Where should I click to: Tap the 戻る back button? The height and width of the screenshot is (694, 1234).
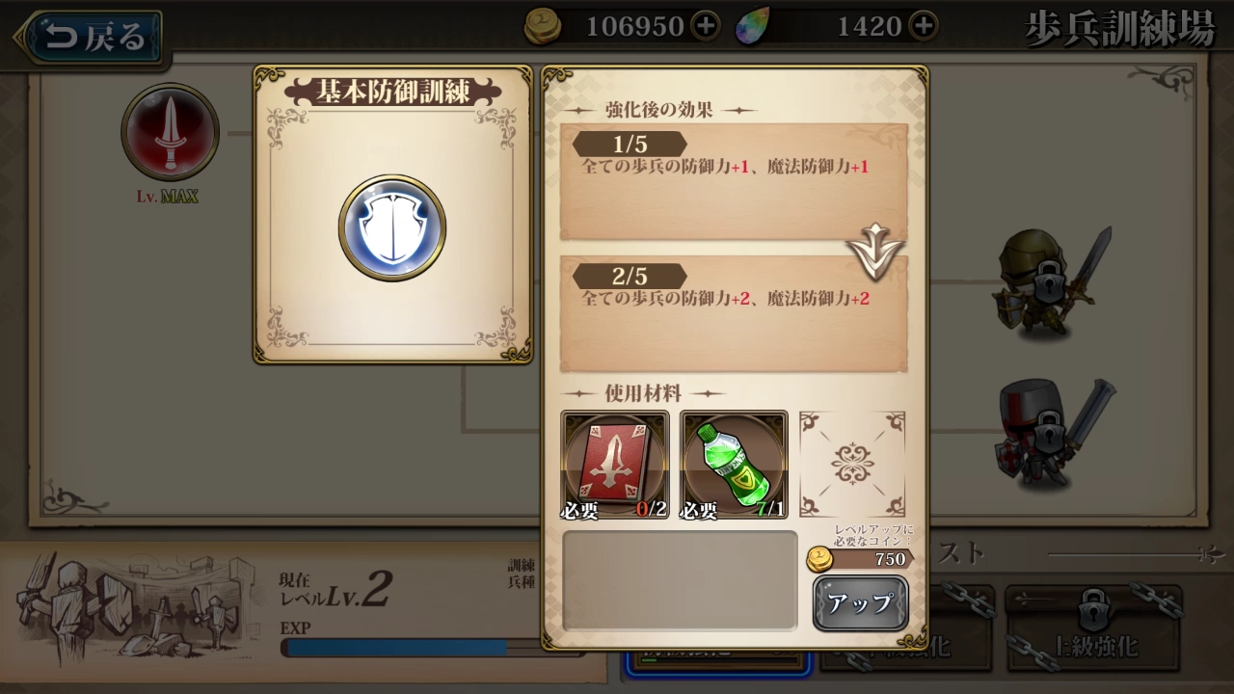tap(91, 38)
